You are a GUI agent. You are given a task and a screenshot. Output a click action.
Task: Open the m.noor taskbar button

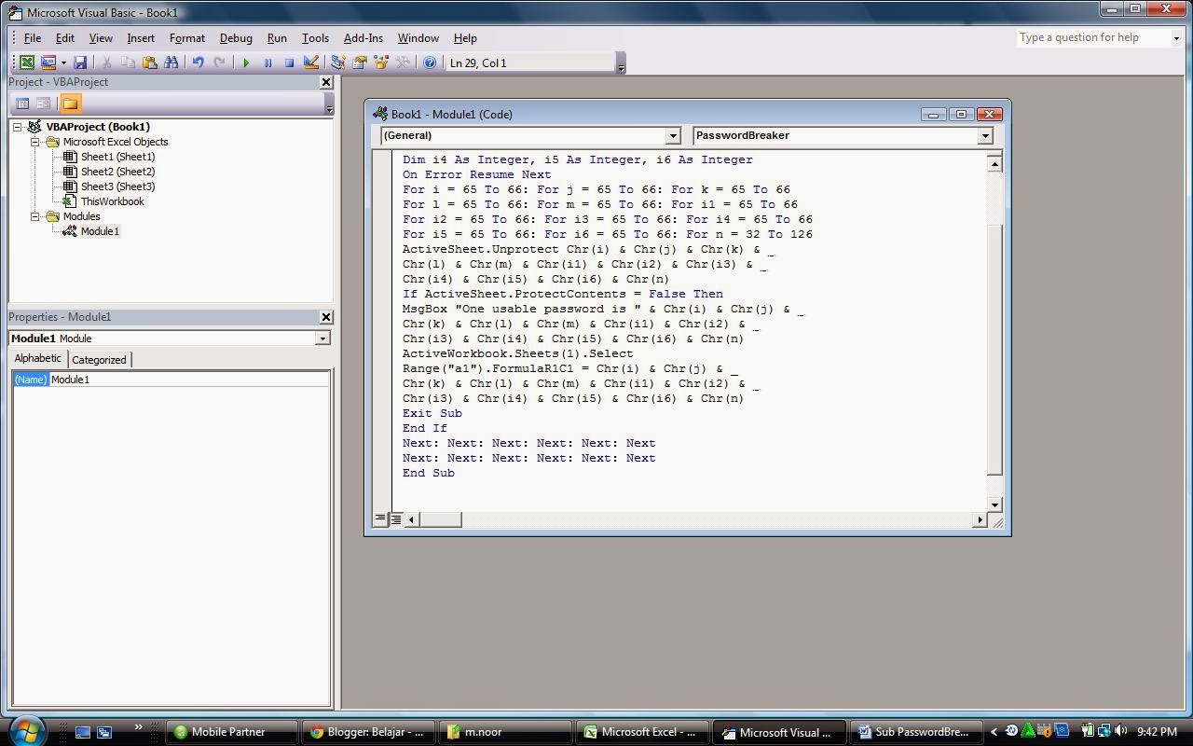(504, 732)
